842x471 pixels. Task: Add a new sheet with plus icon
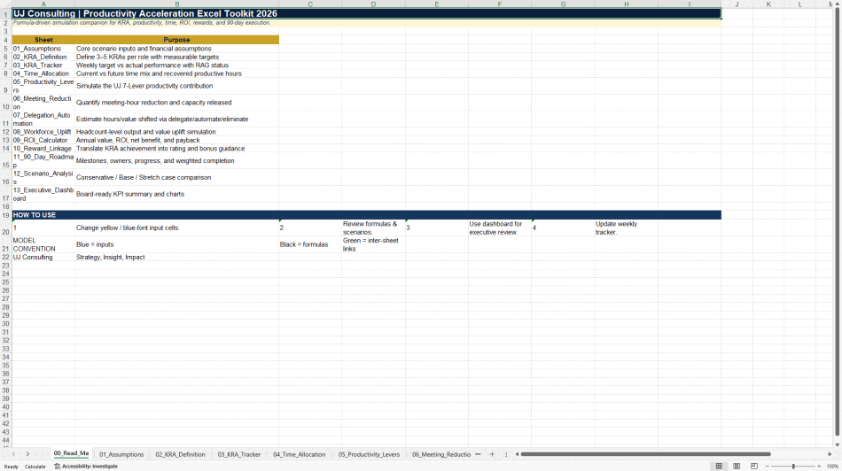click(492, 454)
